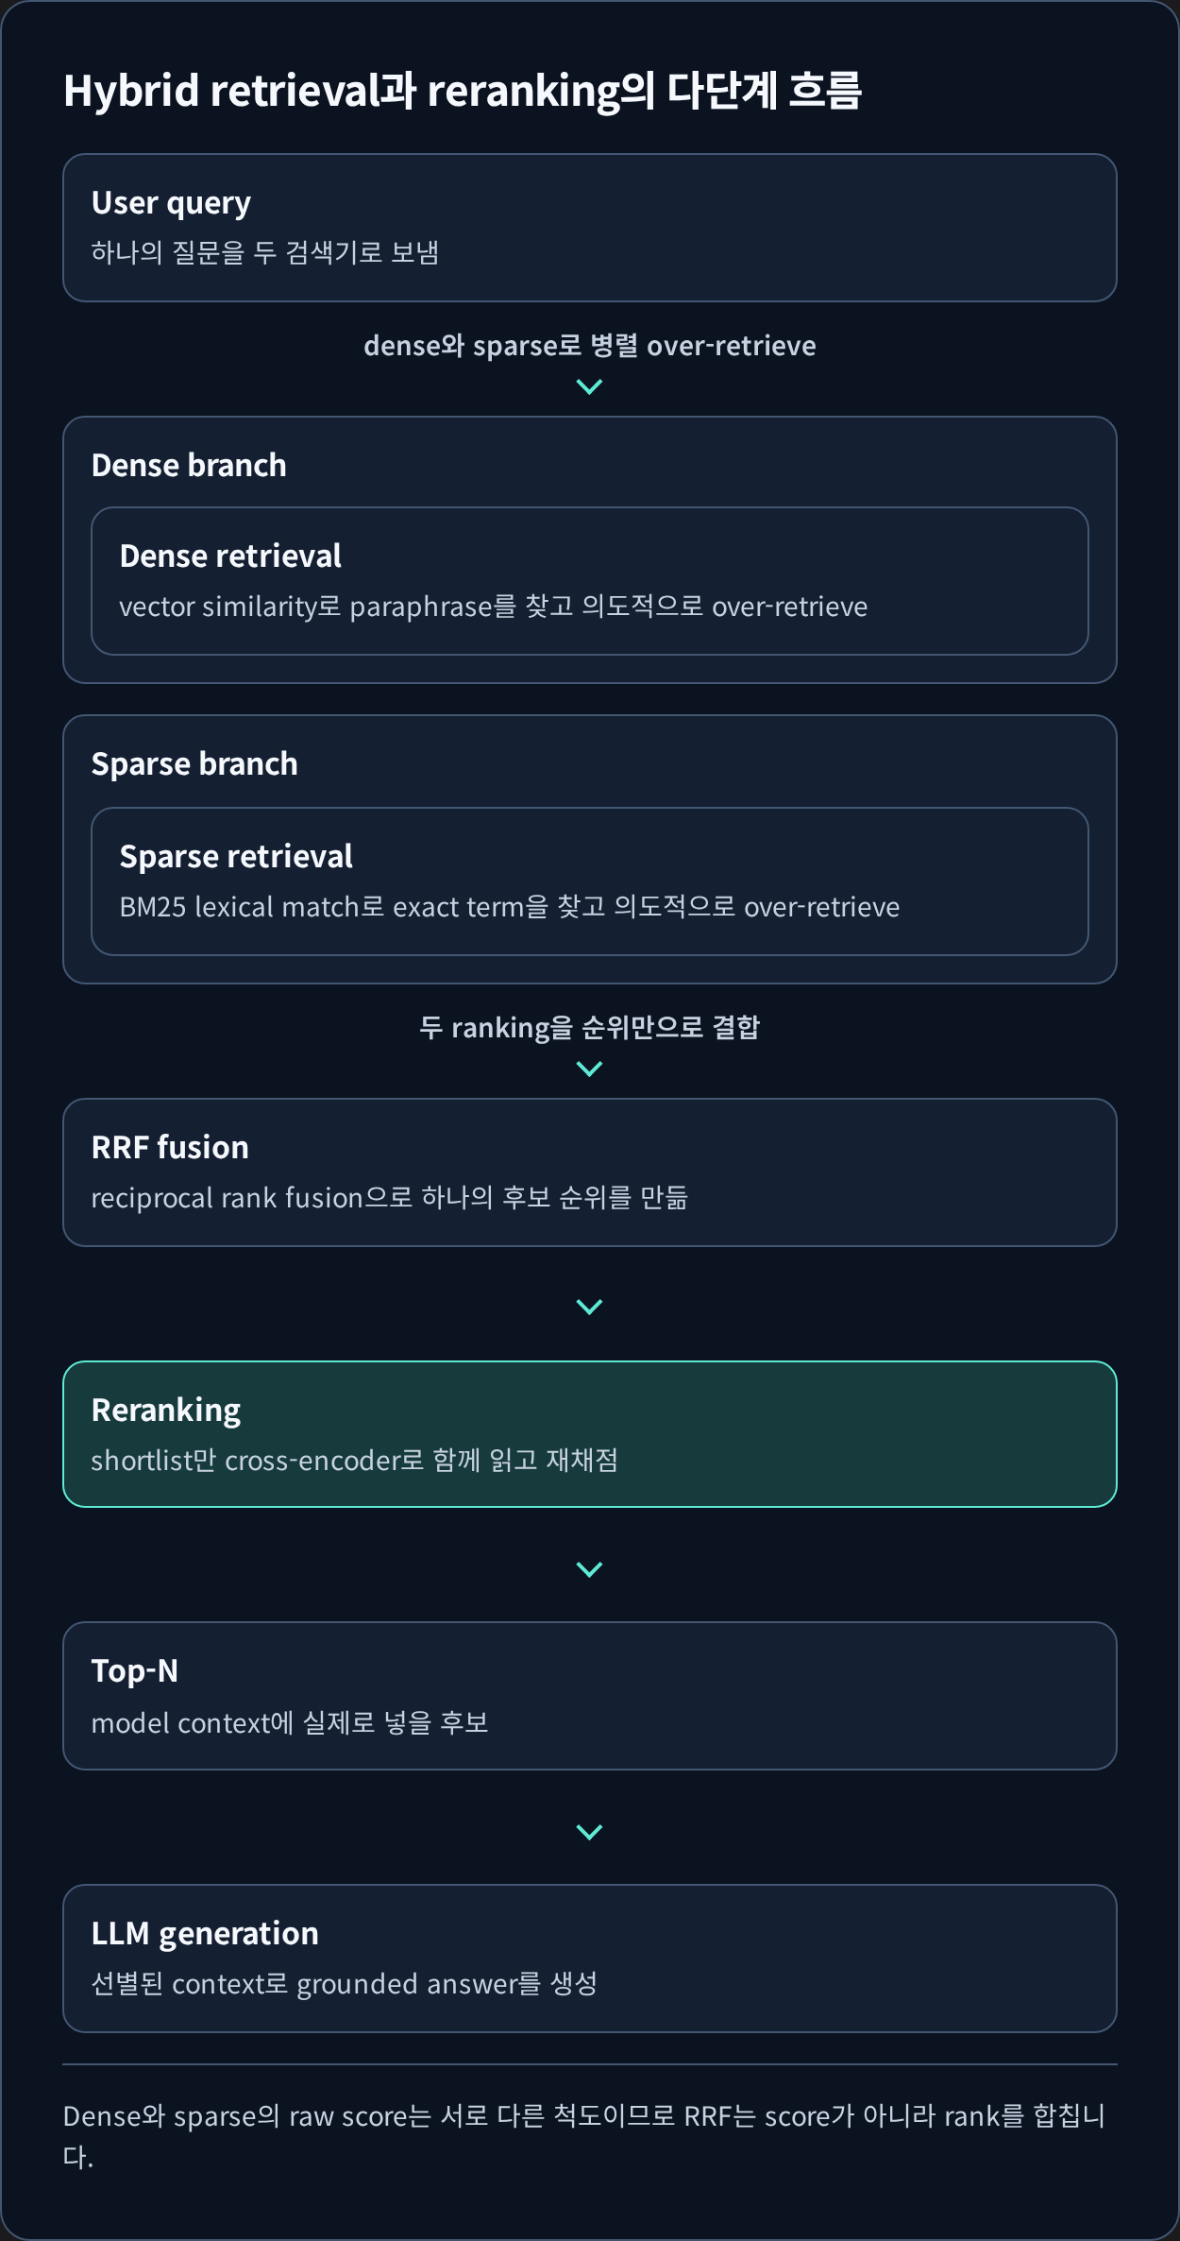Click the Dense branch group heading

(189, 465)
